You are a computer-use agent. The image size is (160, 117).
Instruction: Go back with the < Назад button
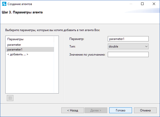73,110
